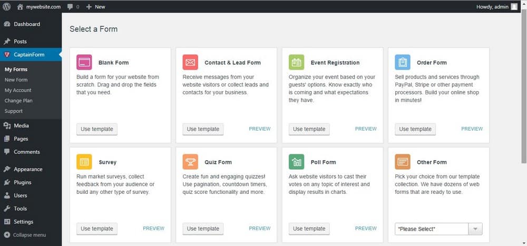Viewport: 527px width, 246px height.
Task: Preview the Poll Form template
Action: (366, 228)
